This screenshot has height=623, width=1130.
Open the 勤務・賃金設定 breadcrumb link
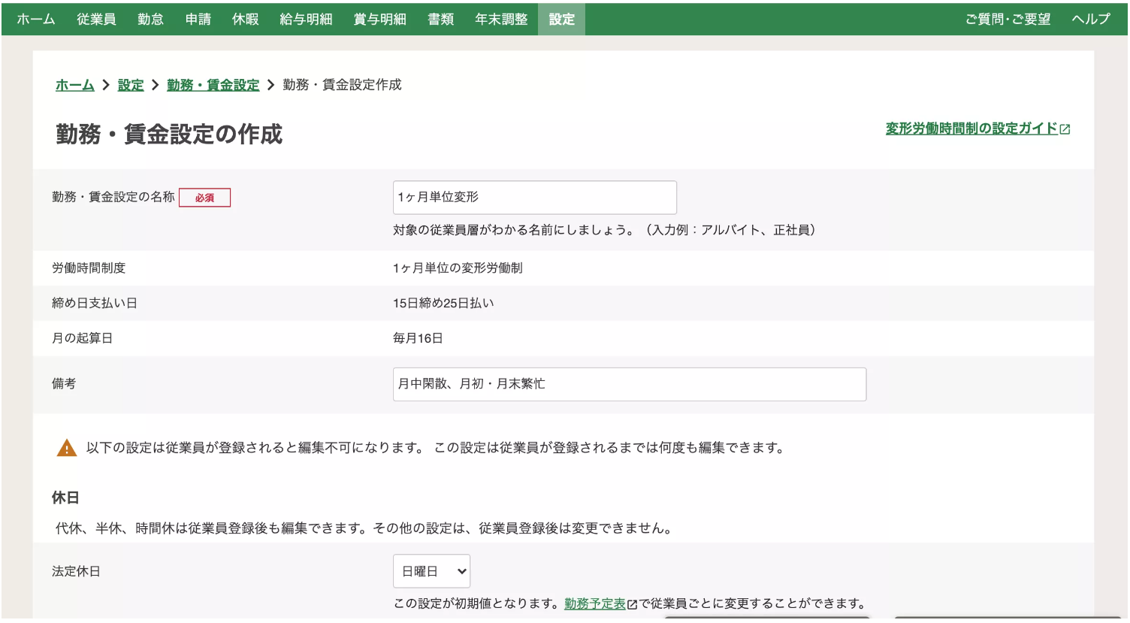[213, 85]
